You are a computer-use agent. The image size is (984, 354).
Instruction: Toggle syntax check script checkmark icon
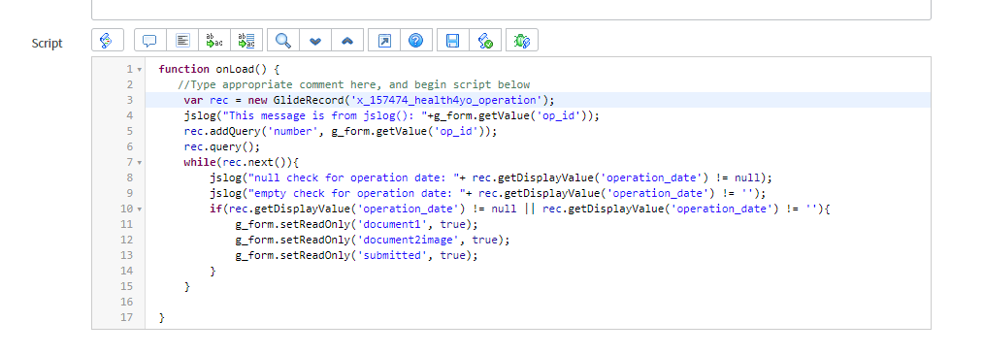485,41
